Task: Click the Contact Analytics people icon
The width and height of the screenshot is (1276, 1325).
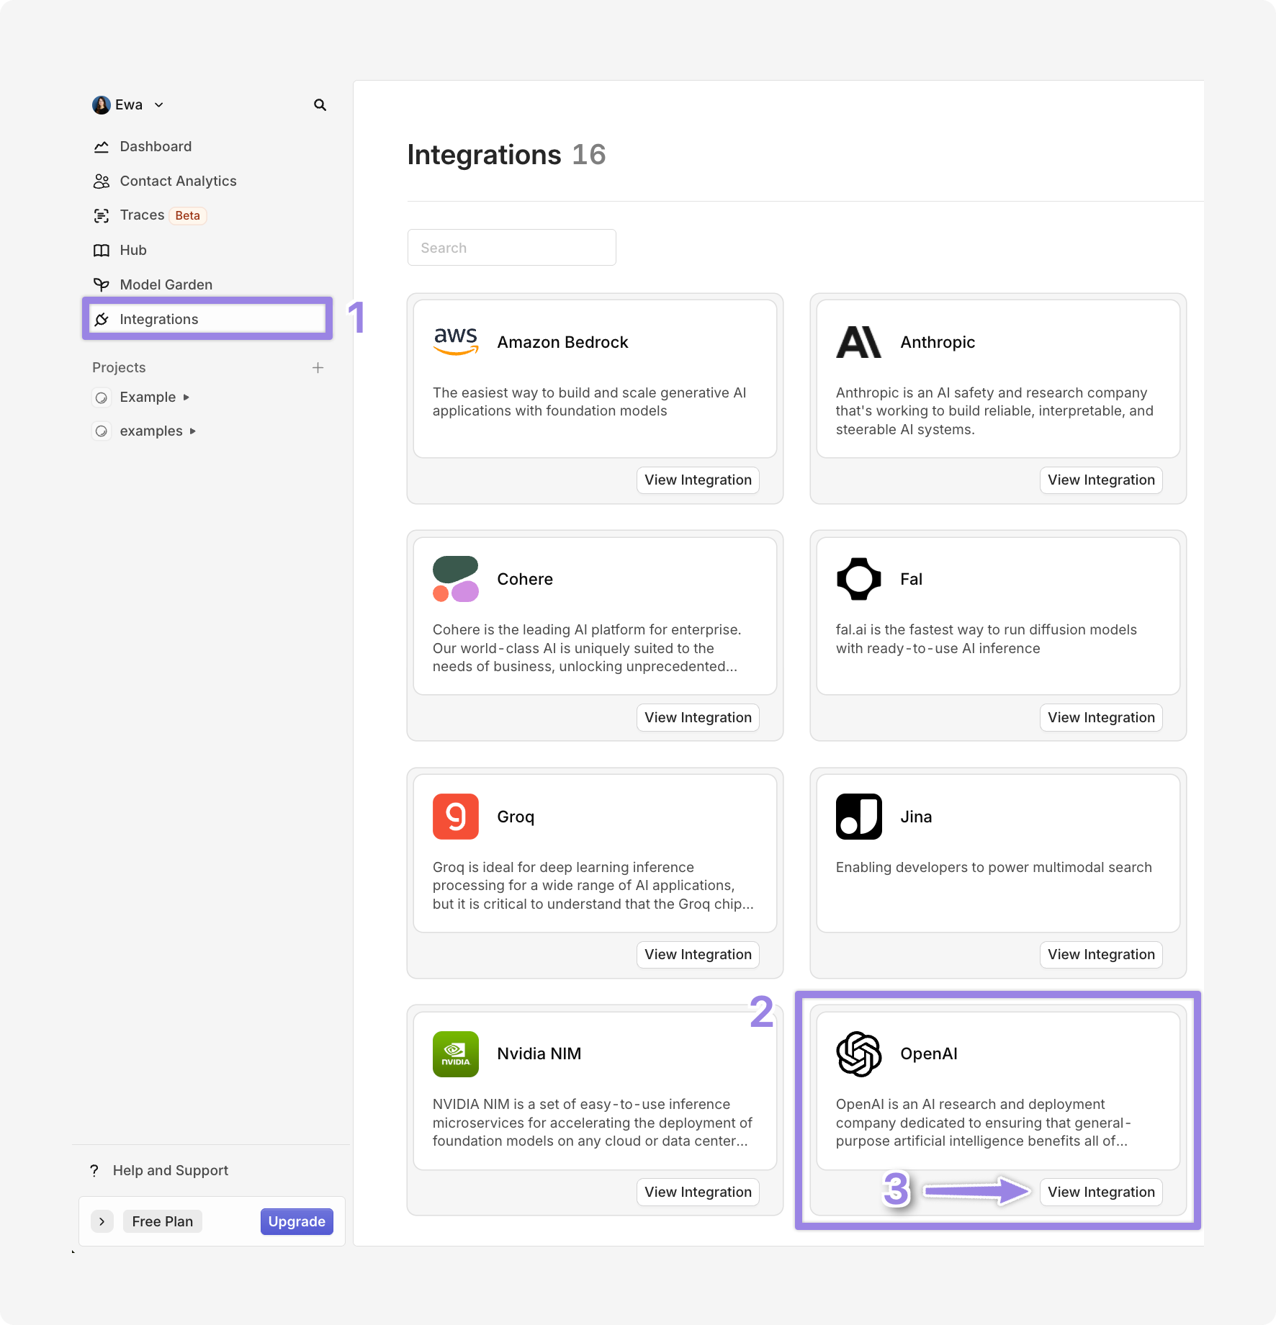Action: pos(102,181)
